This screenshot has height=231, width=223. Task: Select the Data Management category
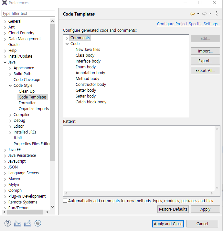(25, 39)
